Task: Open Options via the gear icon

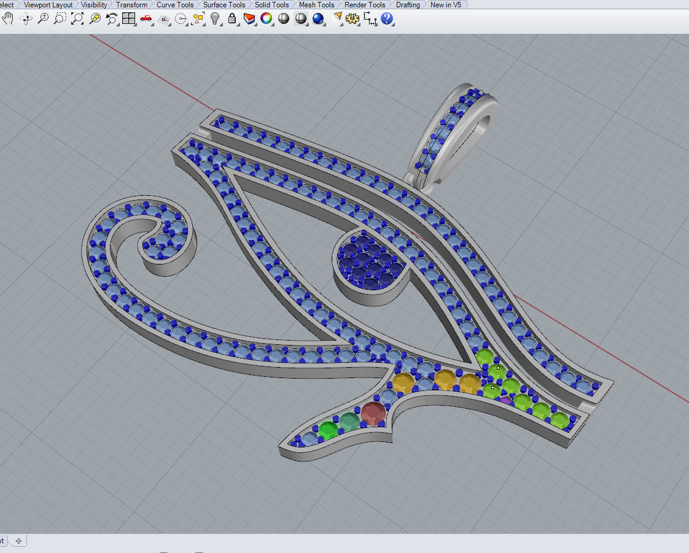Action: click(352, 19)
